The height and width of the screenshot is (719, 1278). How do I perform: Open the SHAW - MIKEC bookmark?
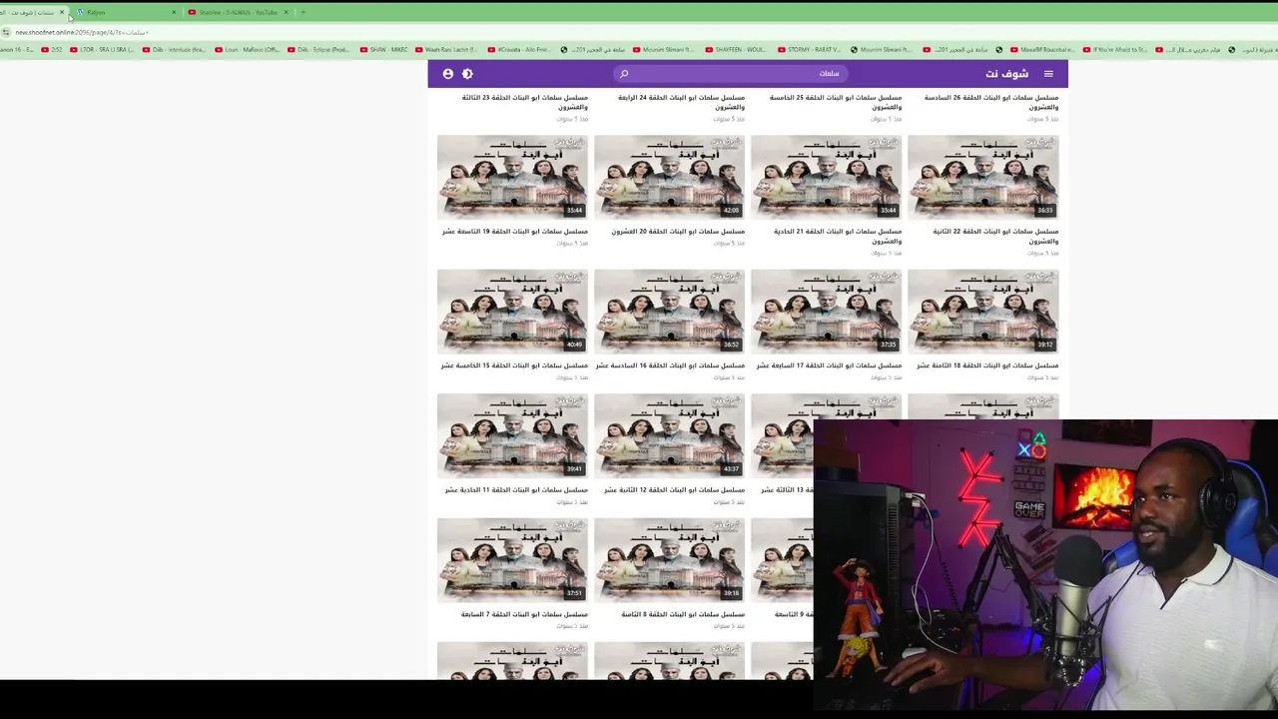pos(383,50)
